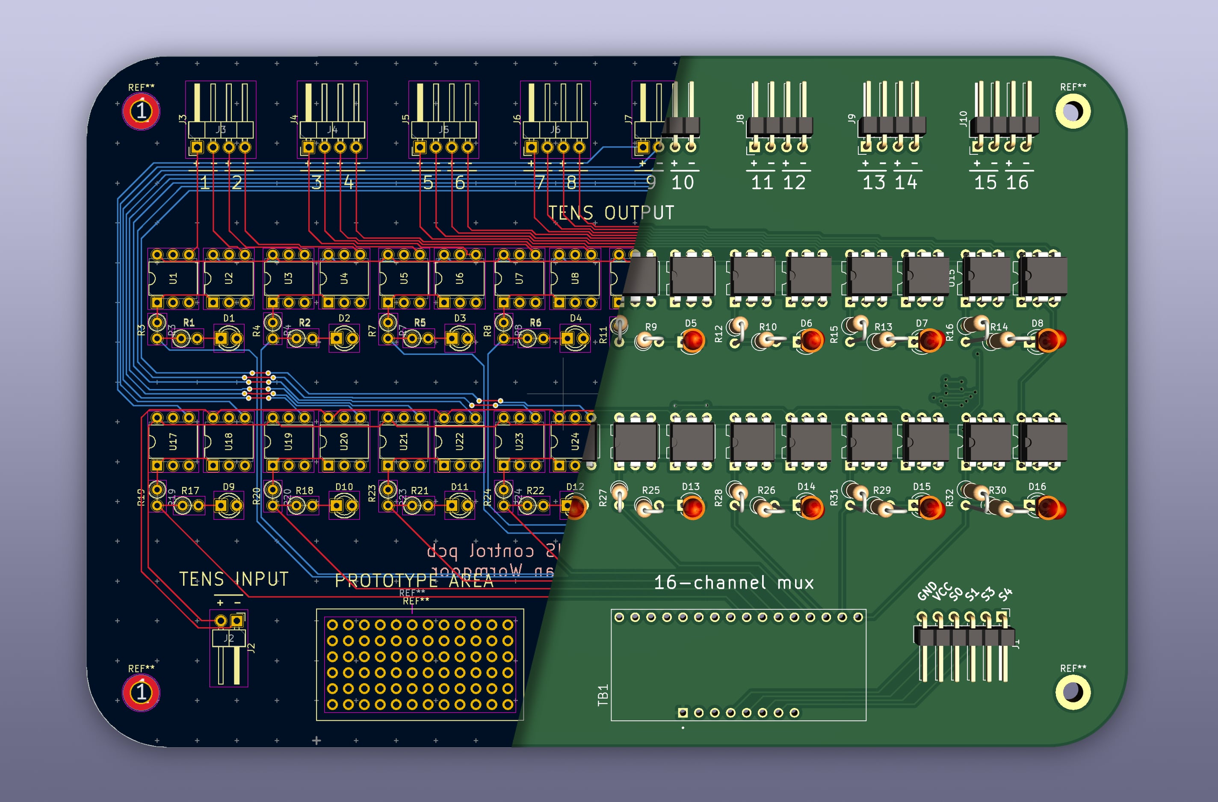The width and height of the screenshot is (1218, 802).
Task: Select the U7 chip footprint
Action: [519, 278]
